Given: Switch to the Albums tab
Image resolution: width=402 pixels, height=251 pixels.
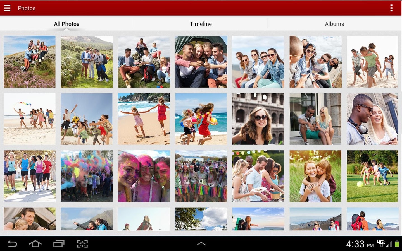Looking at the screenshot, I should (x=334, y=24).
